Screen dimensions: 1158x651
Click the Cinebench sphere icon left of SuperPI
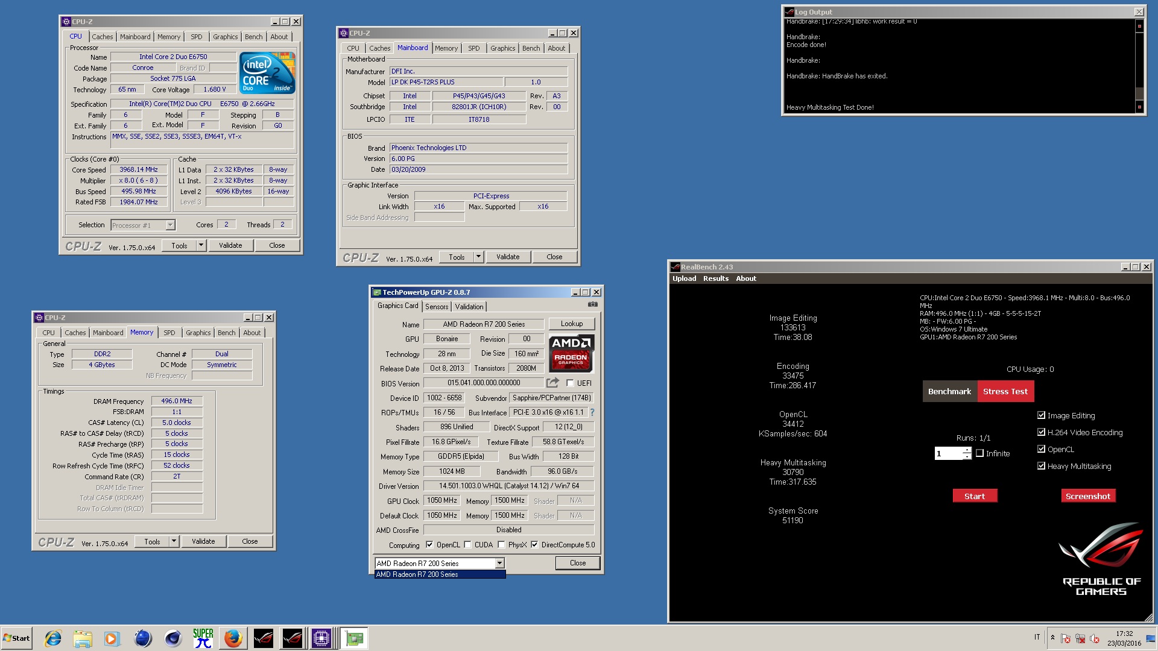173,638
